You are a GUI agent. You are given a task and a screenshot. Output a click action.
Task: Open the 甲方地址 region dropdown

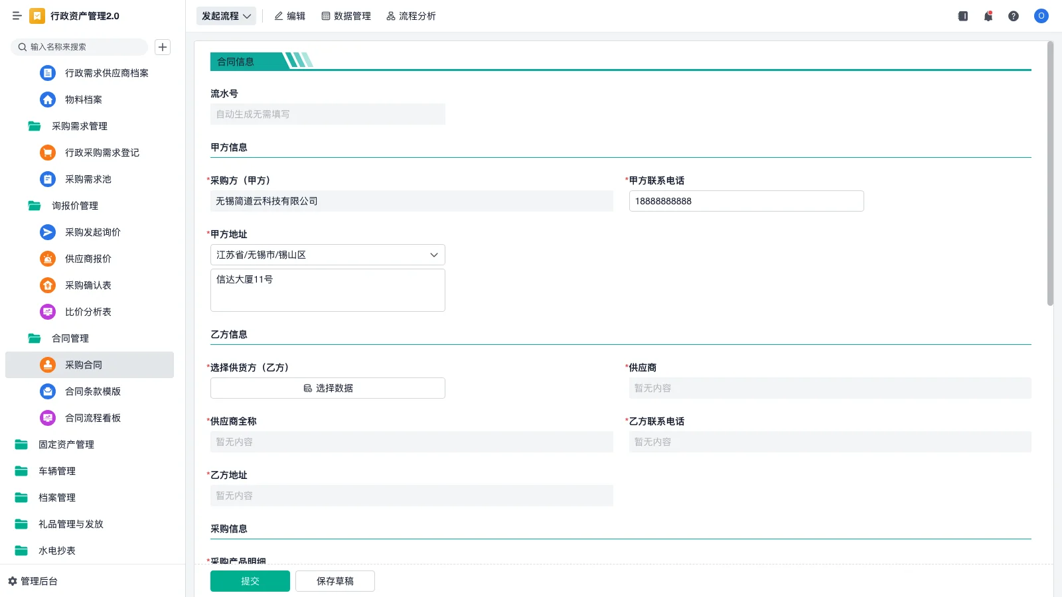328,255
